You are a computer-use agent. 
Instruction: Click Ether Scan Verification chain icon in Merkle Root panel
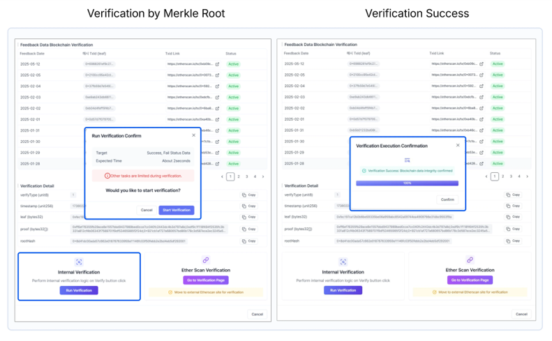click(x=206, y=260)
